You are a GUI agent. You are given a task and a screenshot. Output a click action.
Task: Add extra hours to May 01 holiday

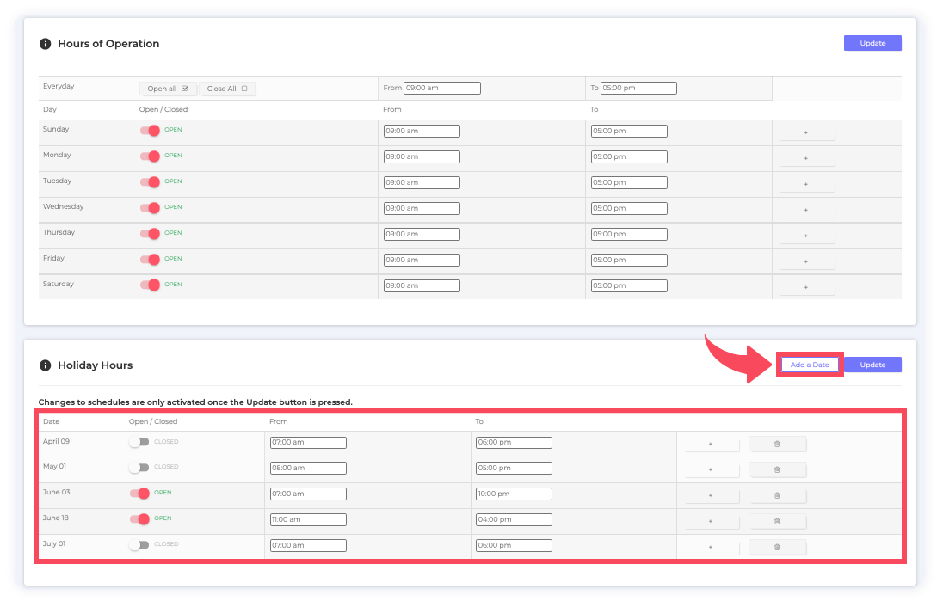[x=712, y=469]
